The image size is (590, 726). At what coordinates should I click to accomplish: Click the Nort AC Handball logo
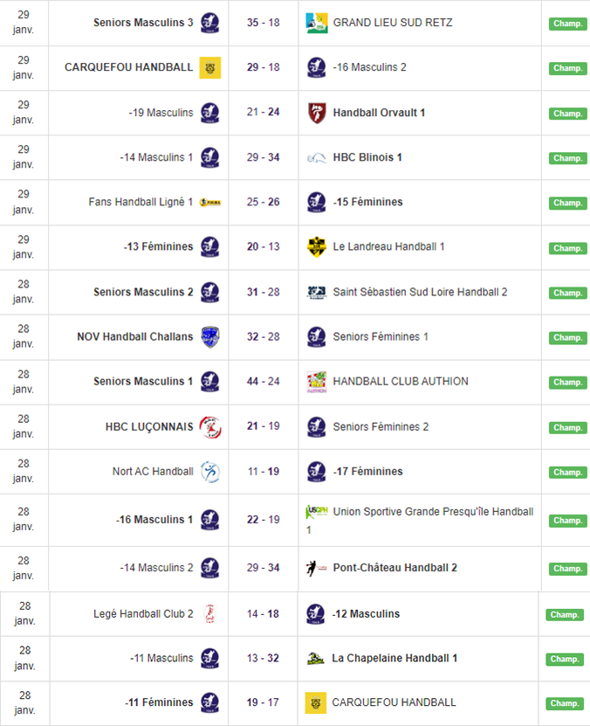pyautogui.click(x=209, y=472)
